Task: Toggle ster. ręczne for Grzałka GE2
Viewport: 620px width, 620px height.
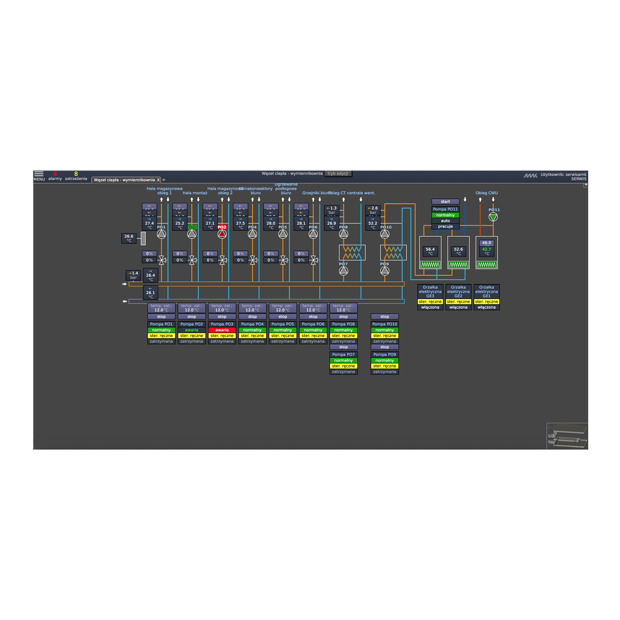Action: click(458, 301)
